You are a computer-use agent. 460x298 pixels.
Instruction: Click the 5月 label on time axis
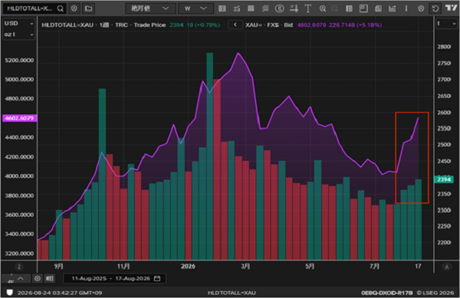coord(310,266)
